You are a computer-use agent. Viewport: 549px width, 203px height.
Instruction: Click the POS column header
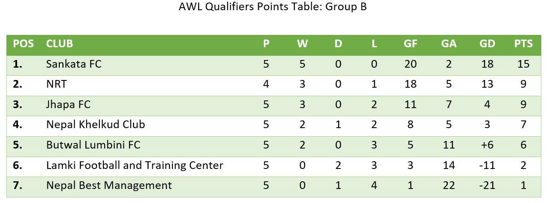click(x=23, y=44)
